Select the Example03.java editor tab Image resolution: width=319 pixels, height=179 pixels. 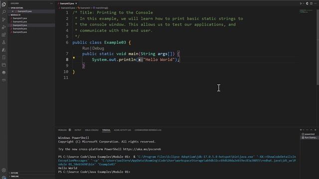[x=67, y=3]
